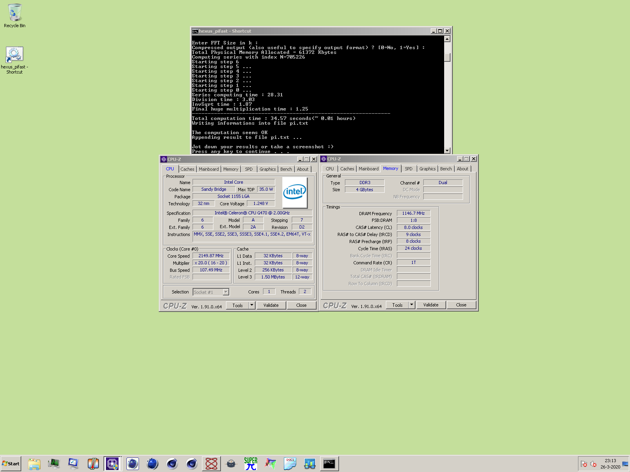Click the hexus_pifast console title icon
This screenshot has height=472, width=630.
tap(195, 31)
